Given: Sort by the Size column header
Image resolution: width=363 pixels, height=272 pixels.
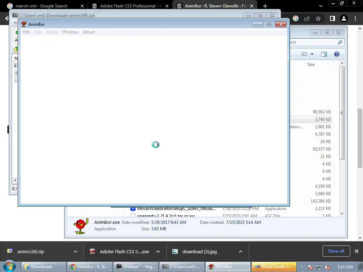Looking at the screenshot, I should [x=311, y=64].
